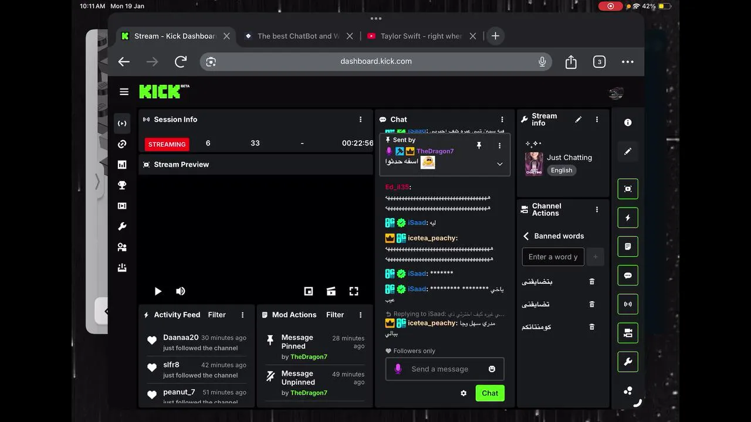The height and width of the screenshot is (422, 751).
Task: Expand the pinned message chevron
Action: point(500,164)
